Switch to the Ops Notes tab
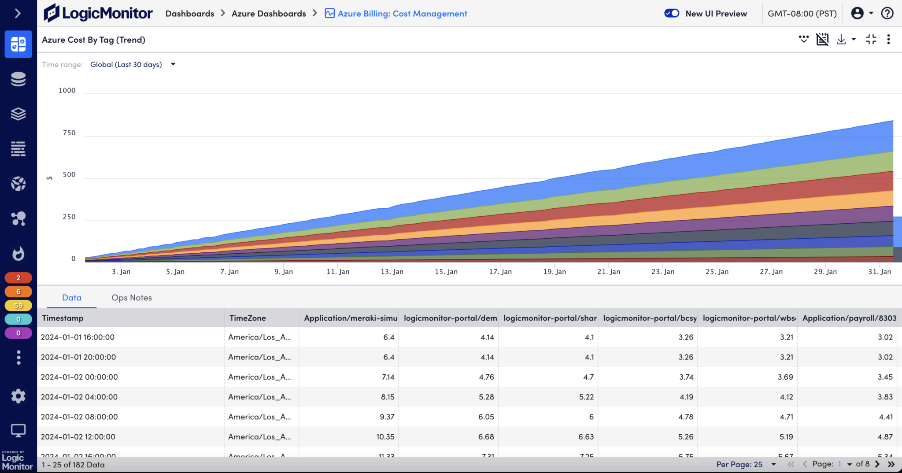The height and width of the screenshot is (473, 902). 131,298
